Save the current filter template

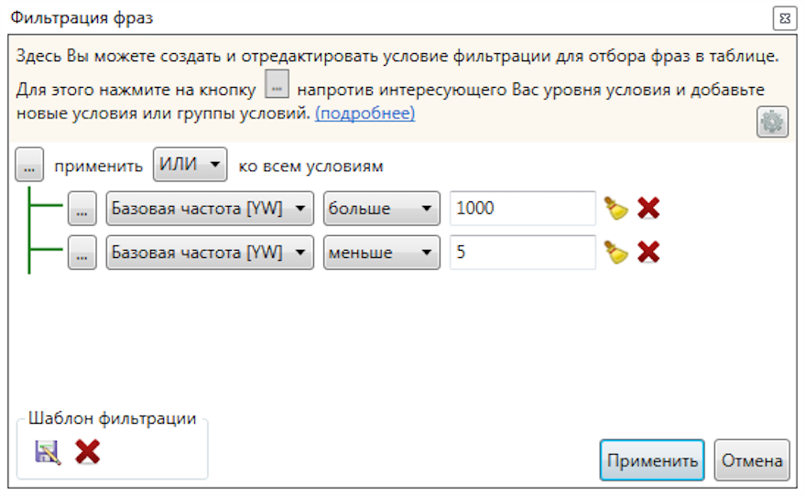[47, 452]
